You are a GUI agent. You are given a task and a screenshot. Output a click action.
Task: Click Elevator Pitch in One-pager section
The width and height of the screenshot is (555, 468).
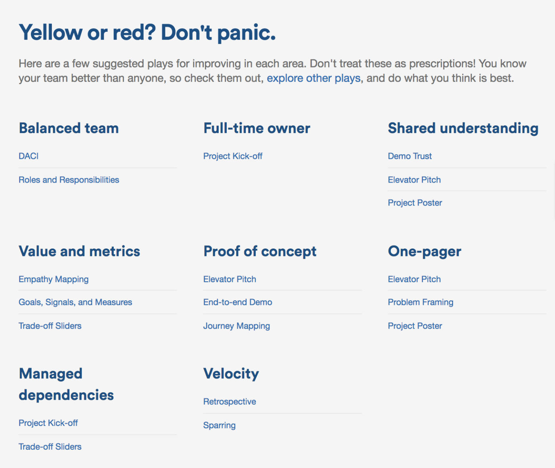coord(414,279)
